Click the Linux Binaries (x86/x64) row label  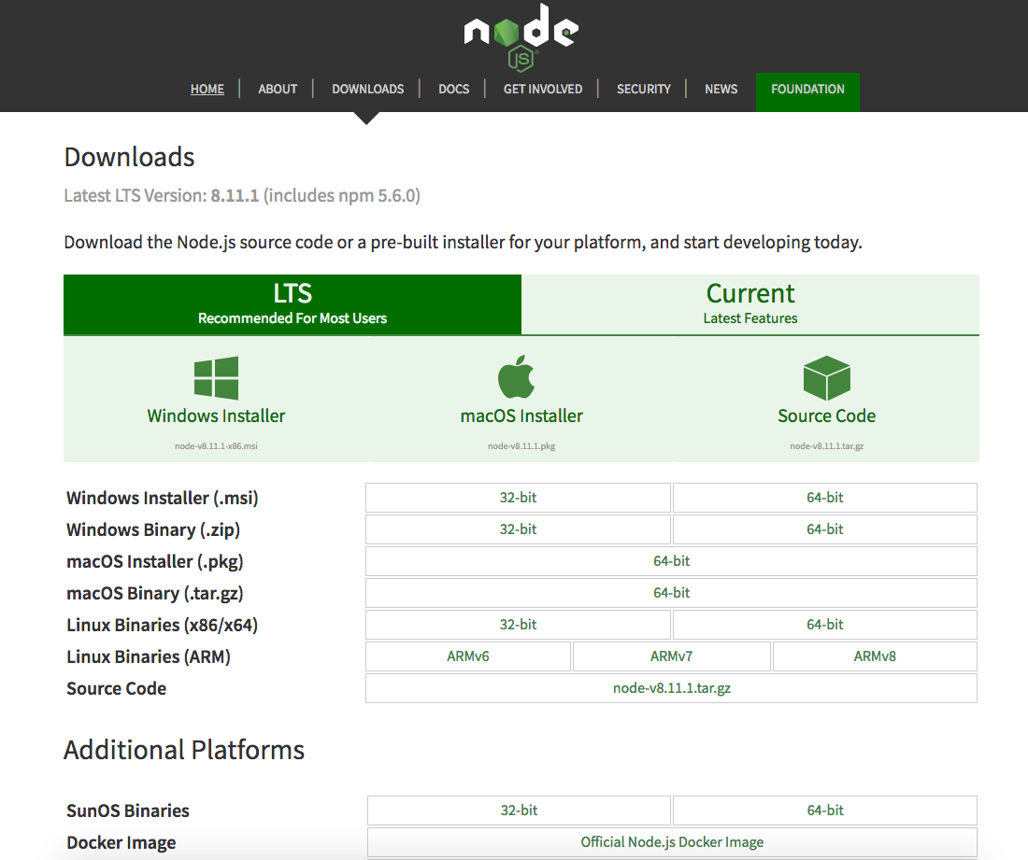pos(162,626)
